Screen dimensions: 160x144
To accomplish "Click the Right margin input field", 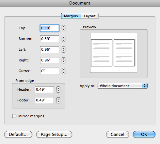I will (x=50, y=60).
